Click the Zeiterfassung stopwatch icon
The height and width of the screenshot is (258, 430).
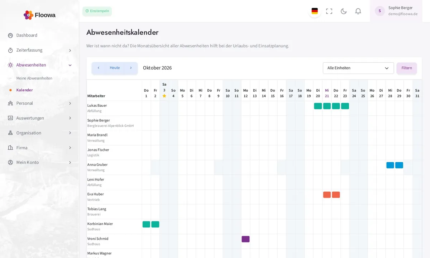coord(10,50)
